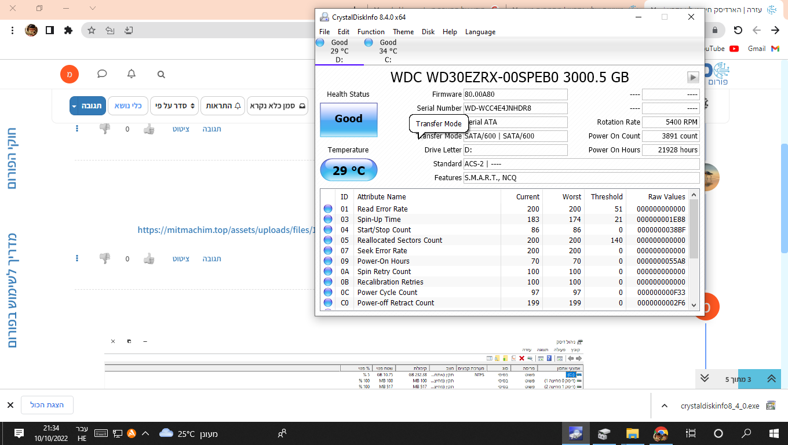The height and width of the screenshot is (445, 788).
Task: Reload the page in Chrome
Action: pyautogui.click(x=738, y=30)
